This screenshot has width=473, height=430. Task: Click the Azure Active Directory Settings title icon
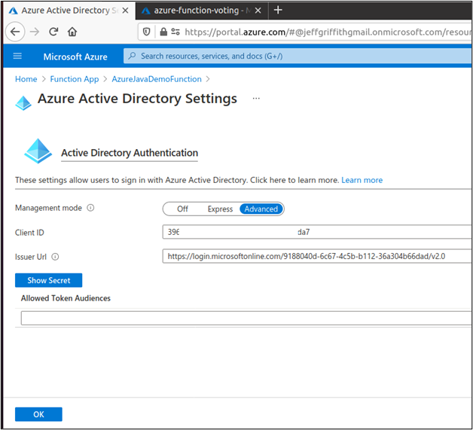(23, 103)
